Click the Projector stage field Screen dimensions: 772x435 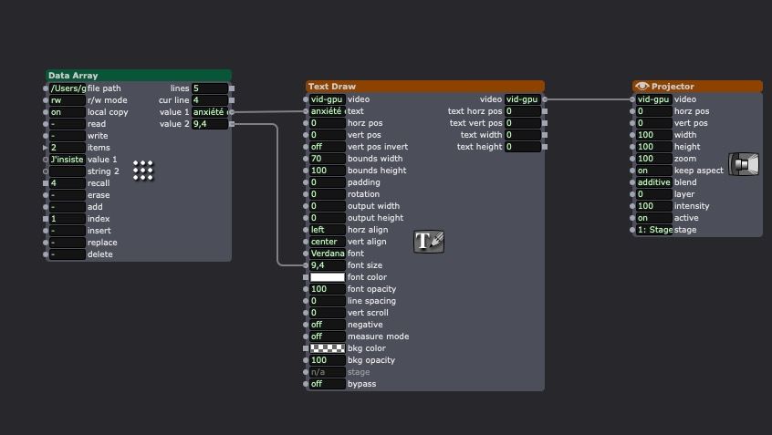click(x=653, y=230)
